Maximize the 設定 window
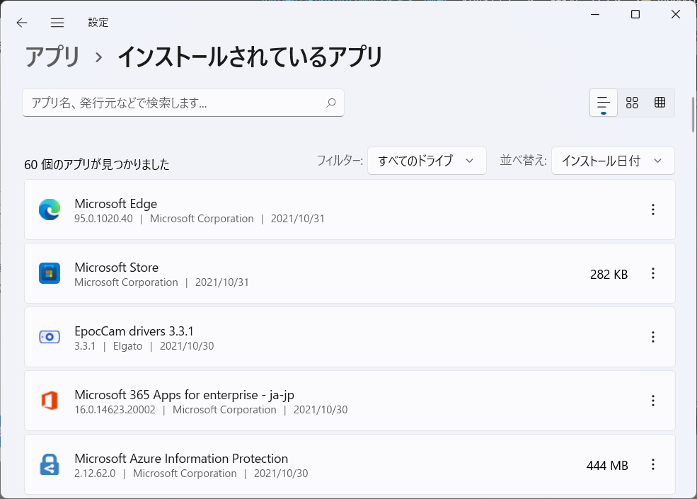The width and height of the screenshot is (697, 499). coord(635,14)
